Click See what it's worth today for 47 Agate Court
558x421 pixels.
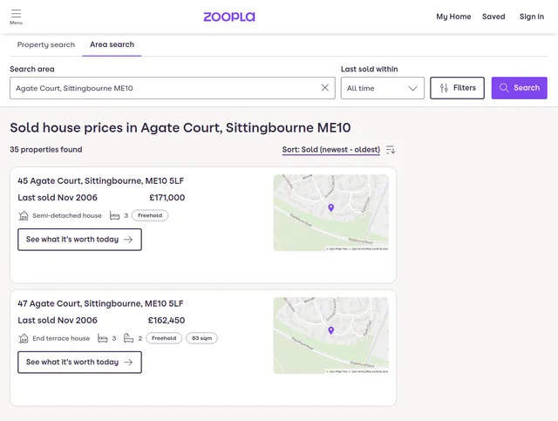pyautogui.click(x=79, y=363)
